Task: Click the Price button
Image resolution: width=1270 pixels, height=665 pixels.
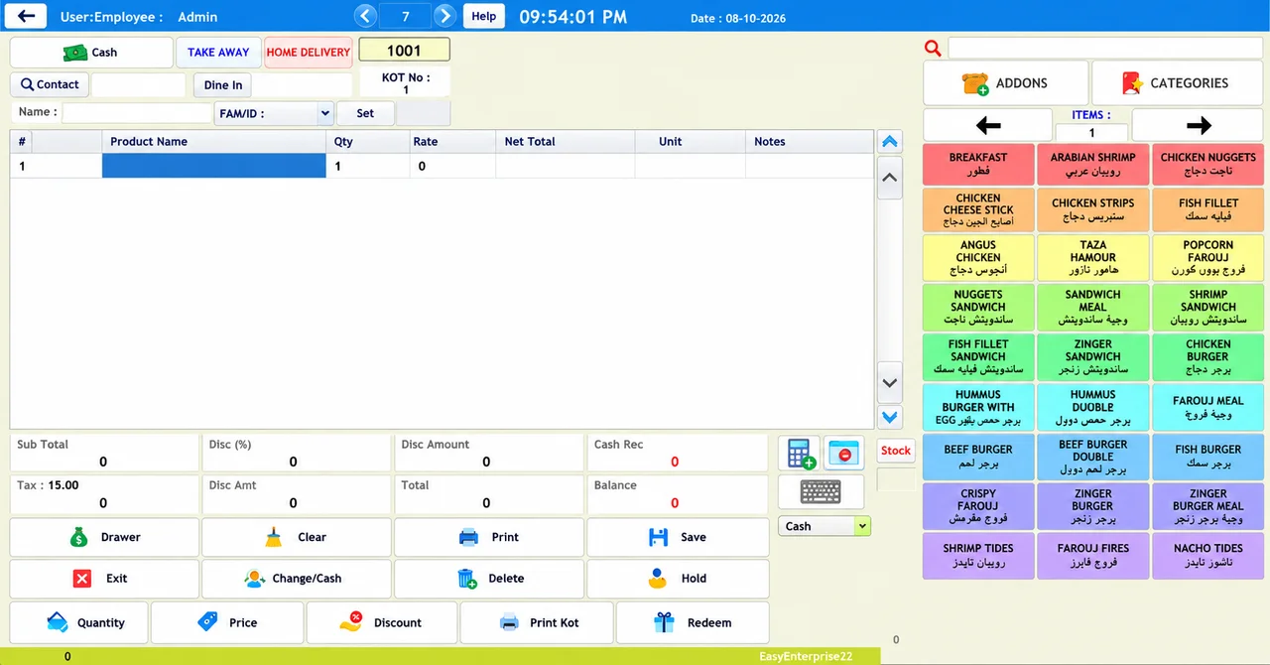Action: [x=227, y=622]
